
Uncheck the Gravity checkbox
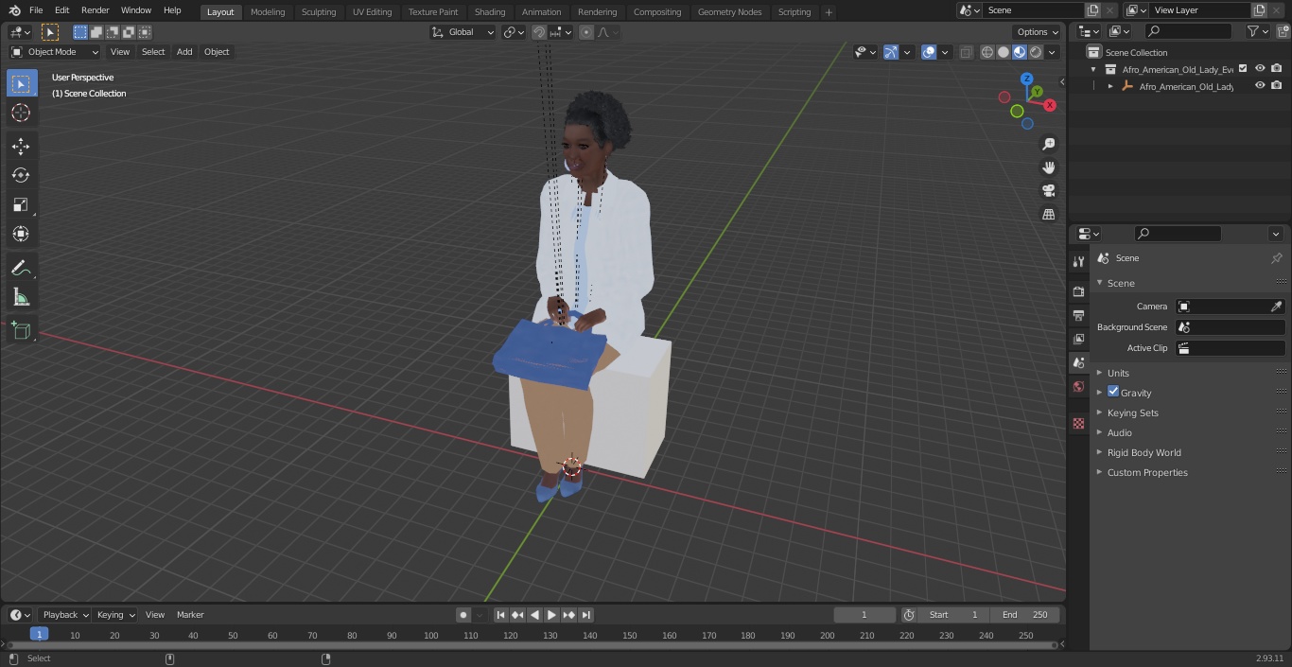1113,392
